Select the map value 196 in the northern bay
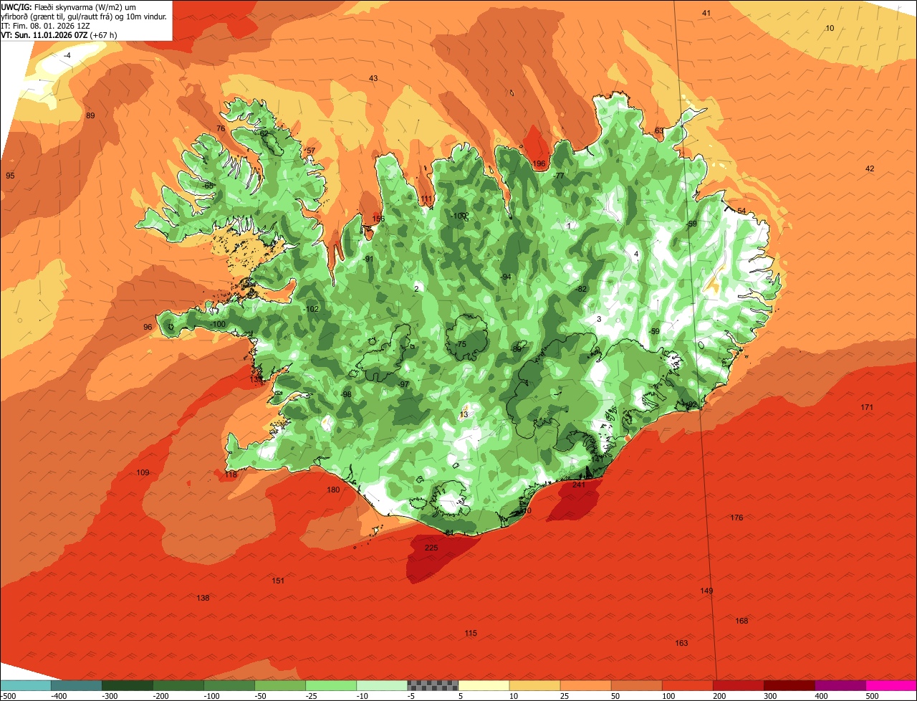Screen dimensions: 917x701 539,163
